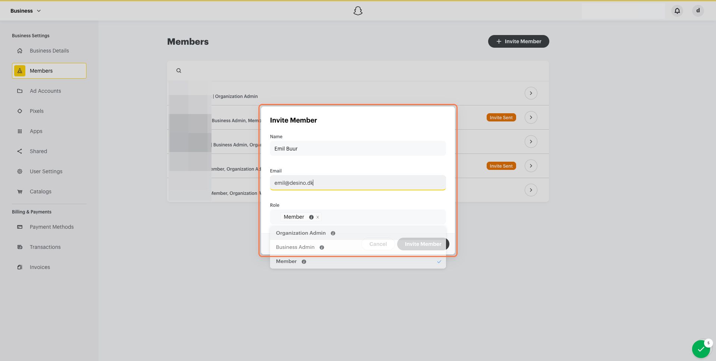
Task: Open the user avatar menu labeled d
Action: (x=698, y=11)
